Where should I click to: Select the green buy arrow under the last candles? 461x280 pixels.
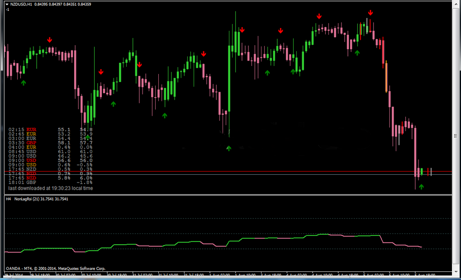click(x=421, y=187)
